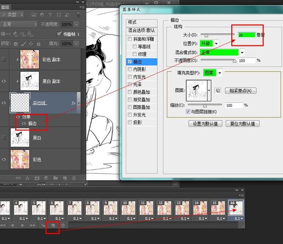Select 渐变叠加 in the style list
The height and width of the screenshot is (244, 283).
(x=141, y=100)
